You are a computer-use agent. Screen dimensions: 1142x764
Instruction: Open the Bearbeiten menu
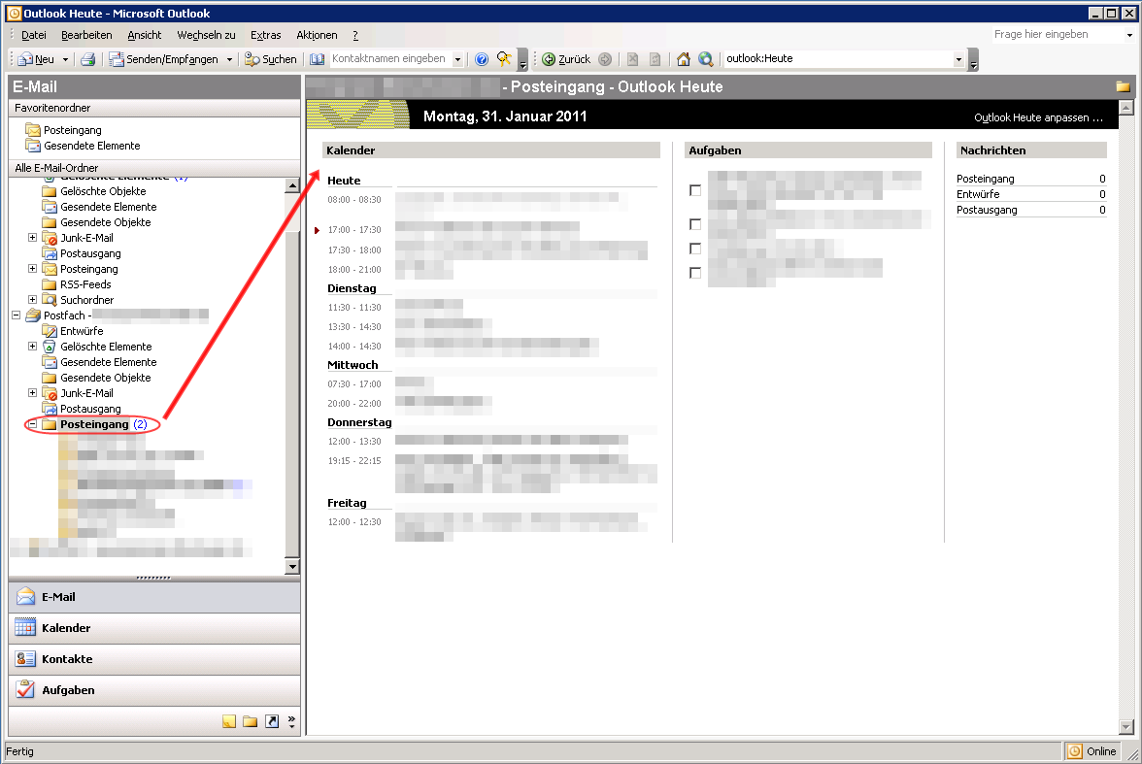[86, 35]
